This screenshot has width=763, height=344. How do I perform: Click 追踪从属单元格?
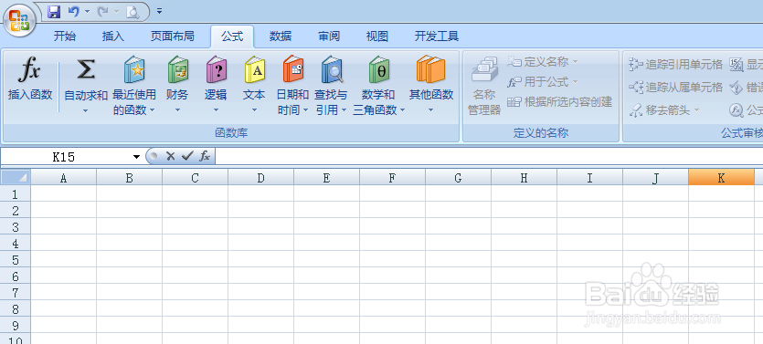pos(675,88)
